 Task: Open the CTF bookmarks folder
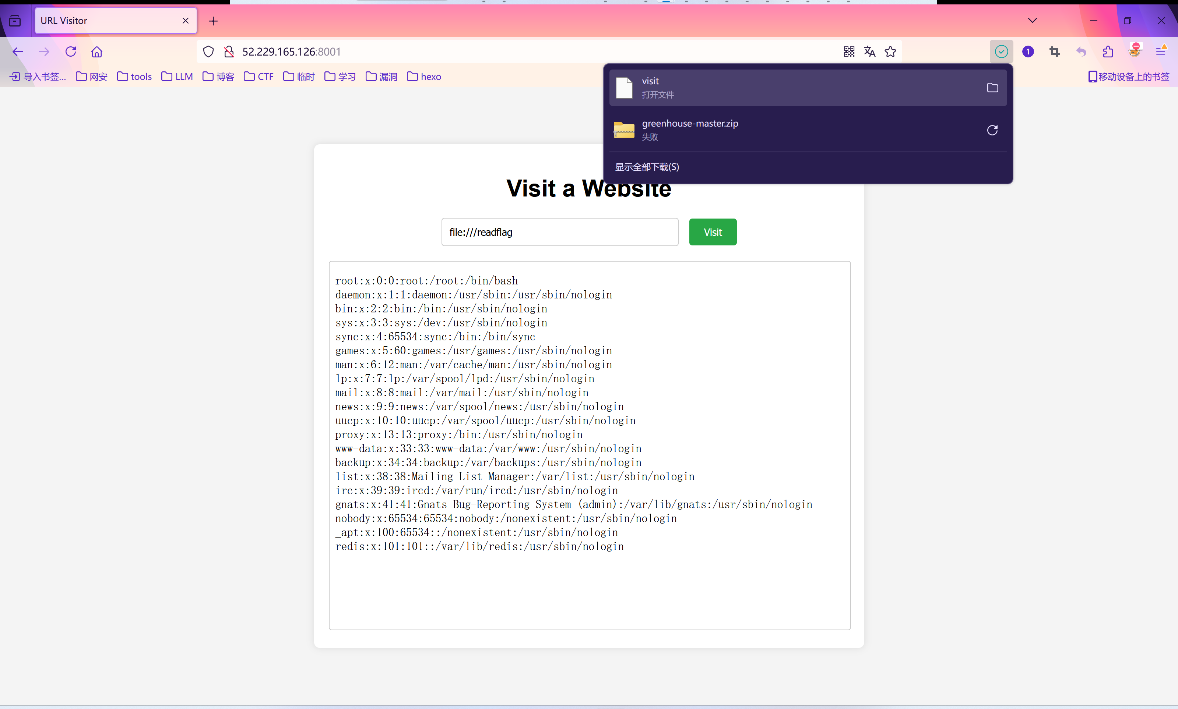pyautogui.click(x=259, y=77)
